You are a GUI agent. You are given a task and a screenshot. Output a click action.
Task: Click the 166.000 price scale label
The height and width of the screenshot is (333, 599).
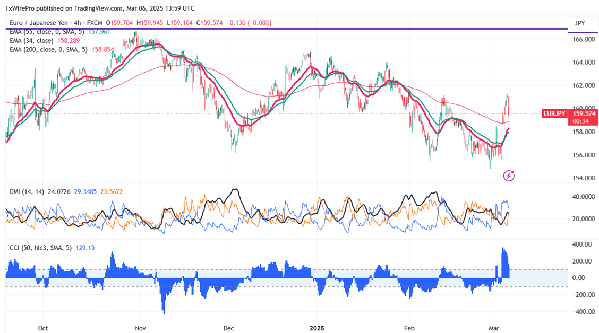click(584, 39)
